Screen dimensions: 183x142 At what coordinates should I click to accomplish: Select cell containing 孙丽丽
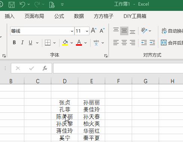click(x=92, y=102)
